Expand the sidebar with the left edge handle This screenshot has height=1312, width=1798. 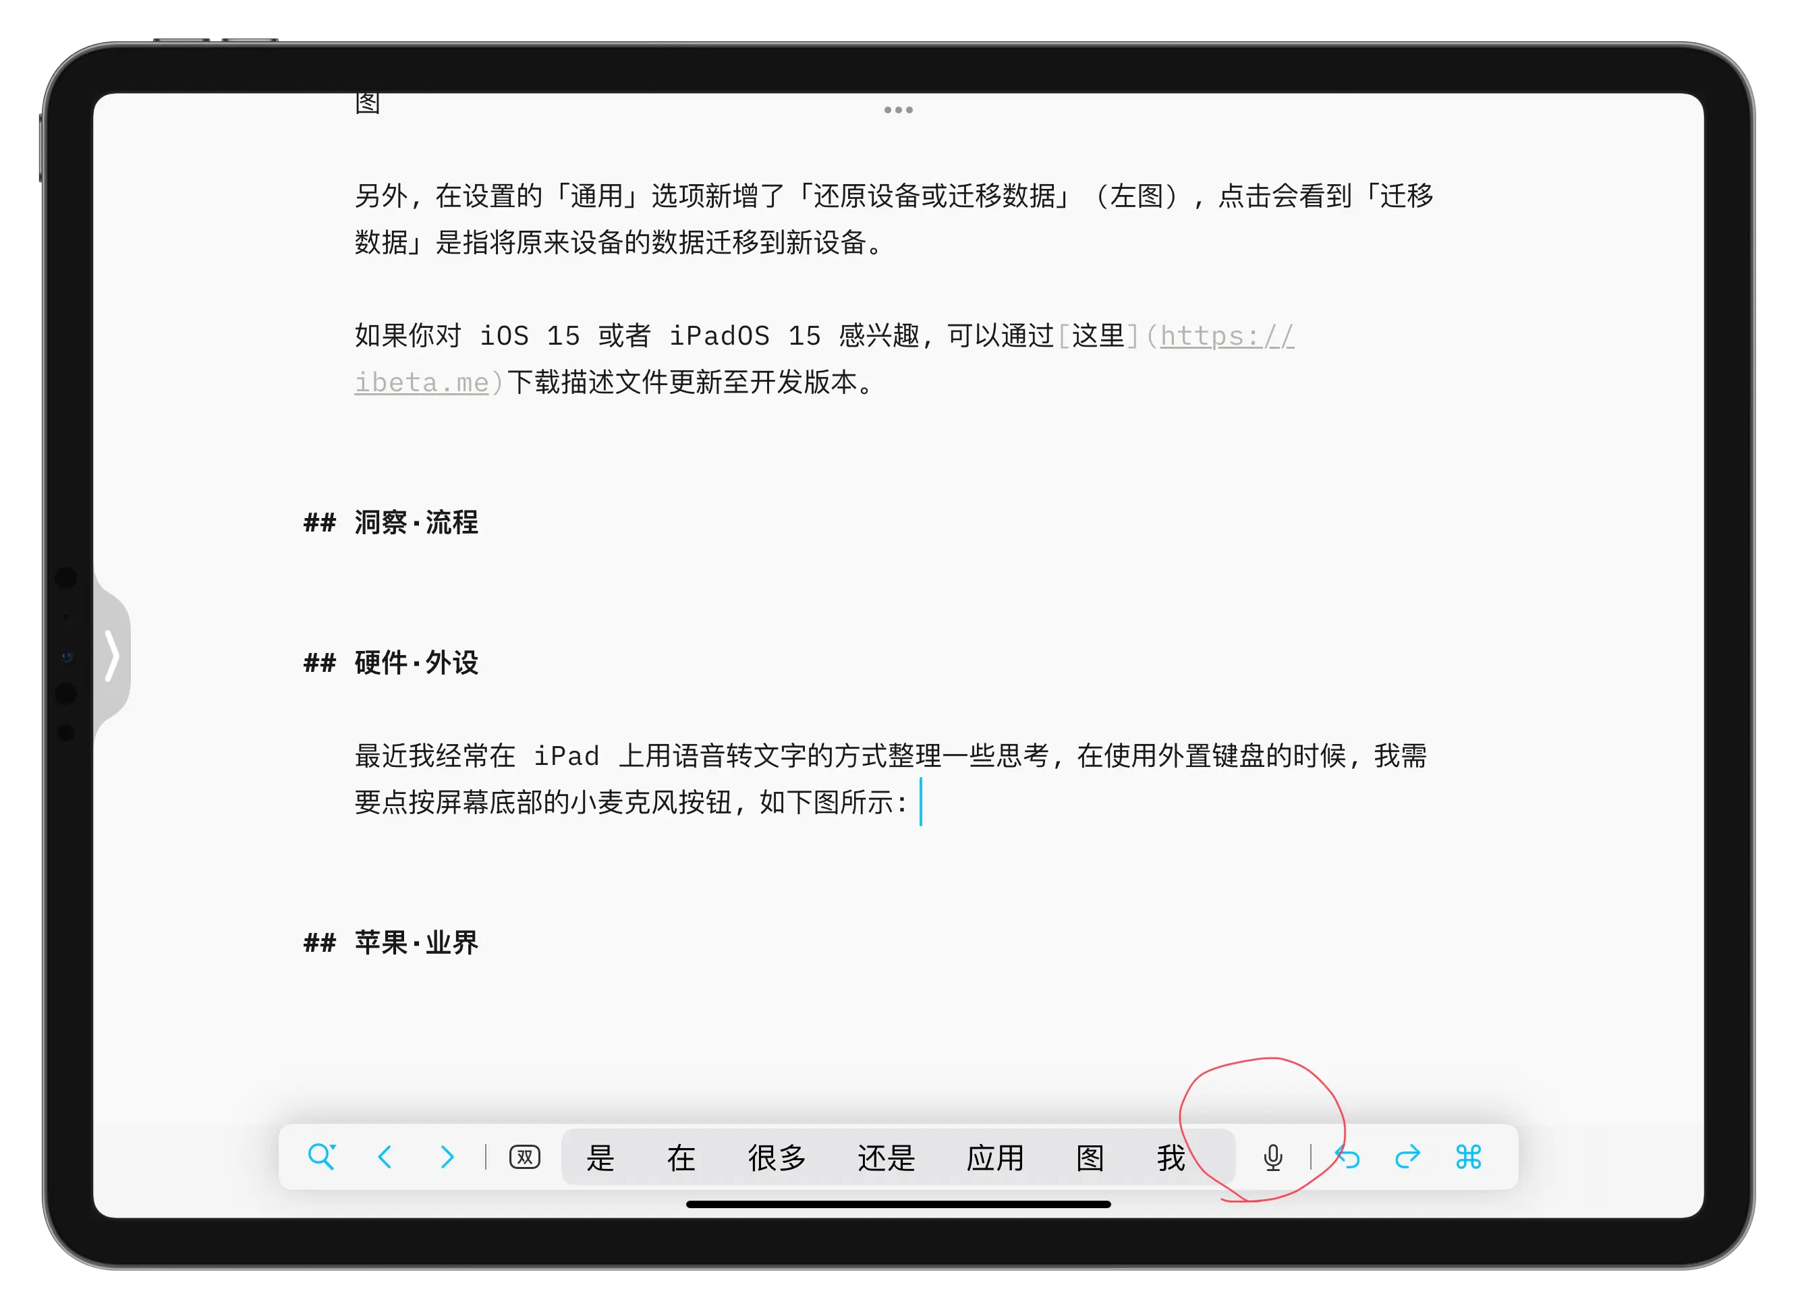tap(112, 656)
